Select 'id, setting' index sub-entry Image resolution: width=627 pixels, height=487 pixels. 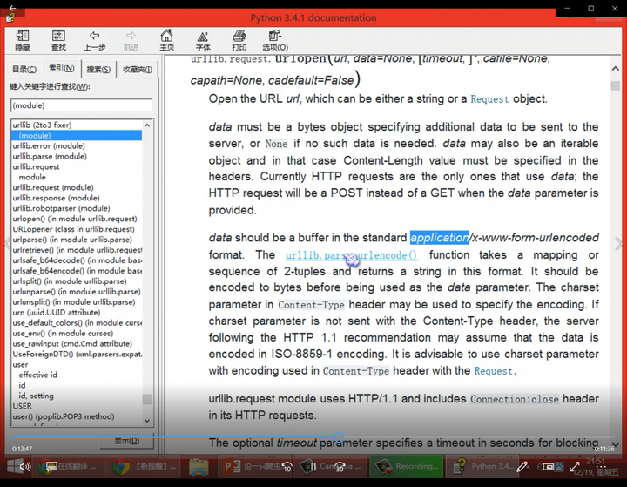(36, 396)
